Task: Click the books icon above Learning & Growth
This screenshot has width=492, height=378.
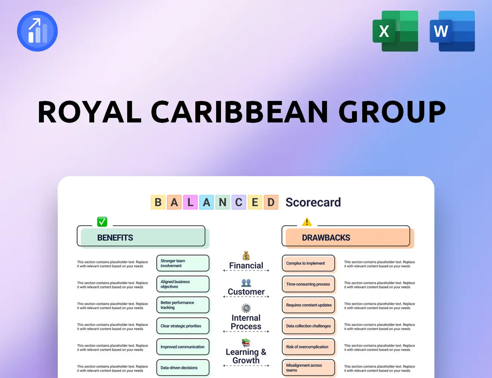Action: point(246,343)
